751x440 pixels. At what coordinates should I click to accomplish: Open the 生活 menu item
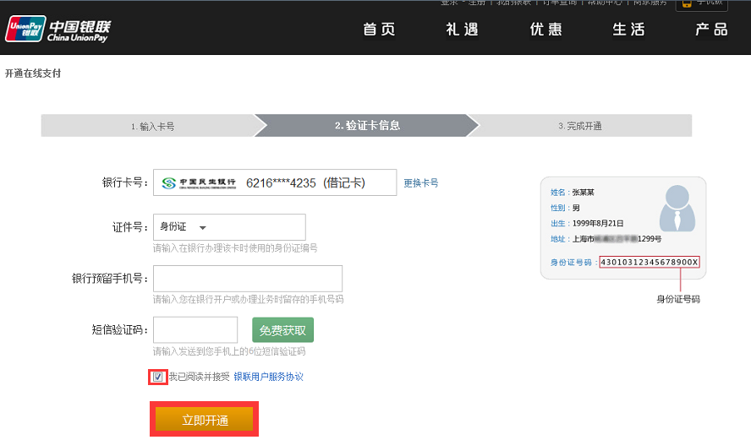pyautogui.click(x=628, y=30)
